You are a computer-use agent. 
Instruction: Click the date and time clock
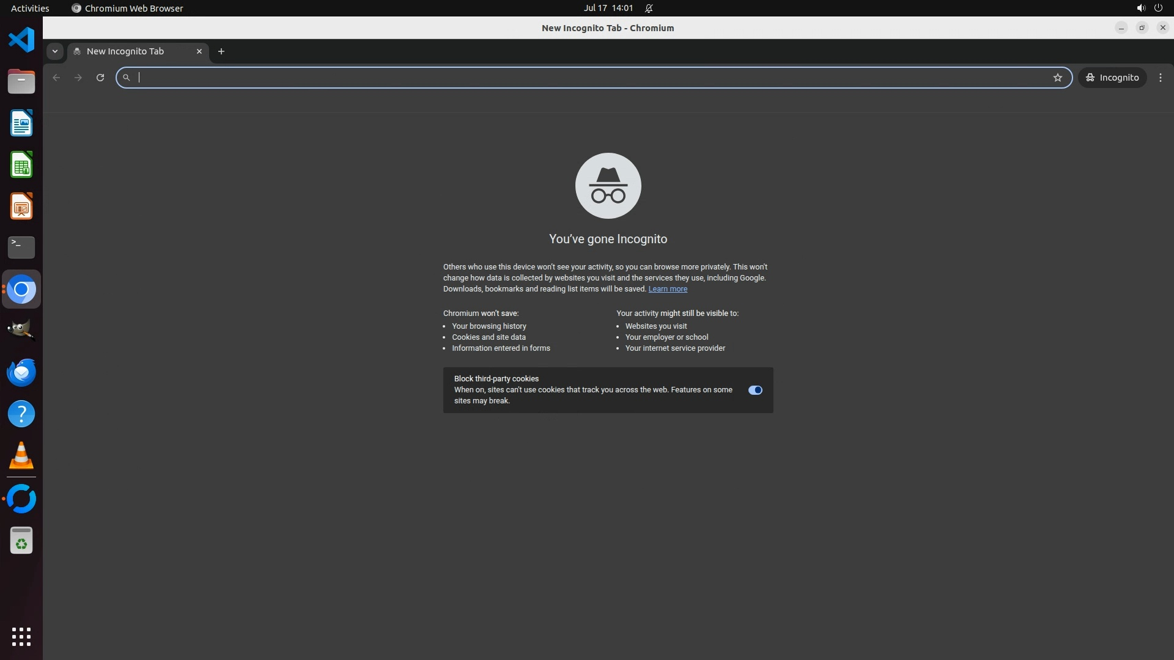[608, 8]
